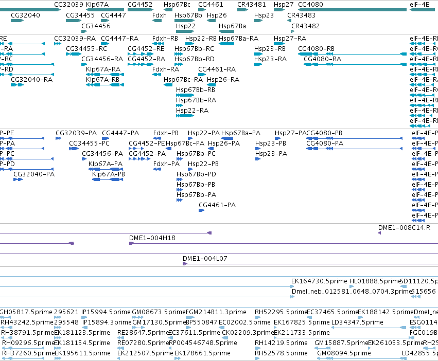This screenshot has height=361, width=438.
Task: Click the Hsp22-RA transcript label
Action: click(192, 111)
